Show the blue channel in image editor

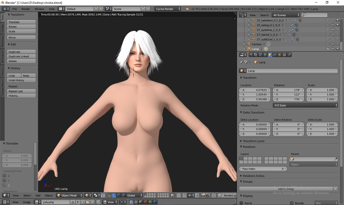coord(155,202)
